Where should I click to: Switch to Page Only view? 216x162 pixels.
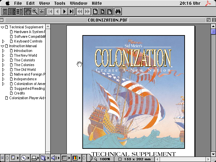click(x=5, y=11)
